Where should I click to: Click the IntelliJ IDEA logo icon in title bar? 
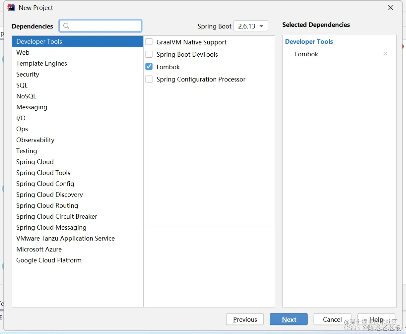tap(11, 8)
